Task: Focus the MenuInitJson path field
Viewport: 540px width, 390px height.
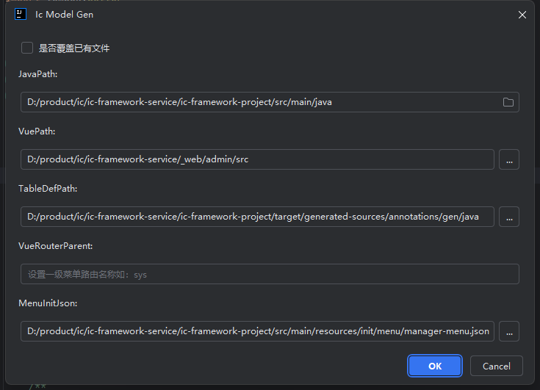Action: pos(257,331)
